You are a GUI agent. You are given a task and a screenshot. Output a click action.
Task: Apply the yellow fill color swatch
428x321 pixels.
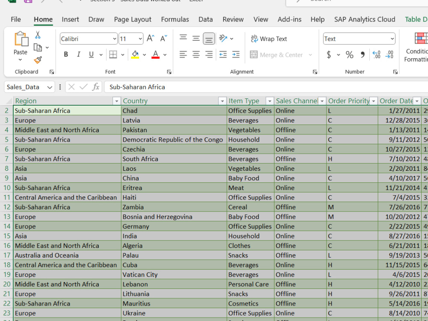click(x=135, y=55)
